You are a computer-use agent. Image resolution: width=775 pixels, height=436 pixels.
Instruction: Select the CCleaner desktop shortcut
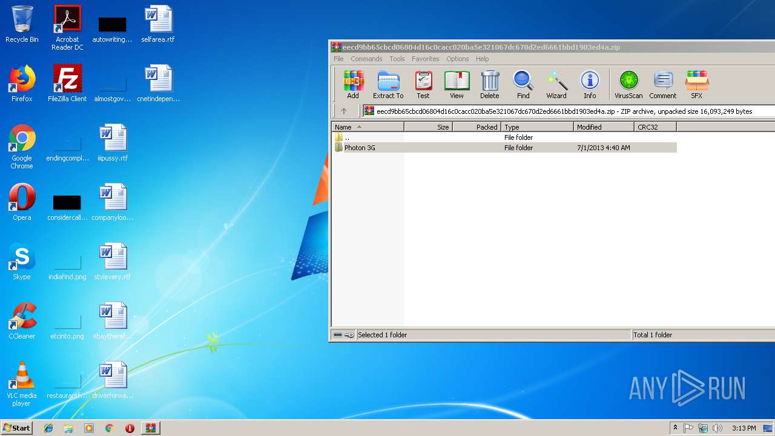22,322
